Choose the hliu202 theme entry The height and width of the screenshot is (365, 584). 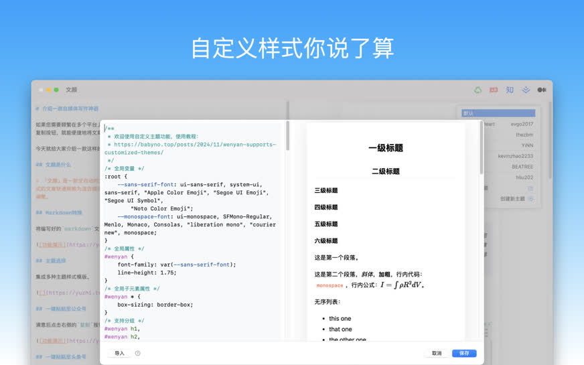524,177
